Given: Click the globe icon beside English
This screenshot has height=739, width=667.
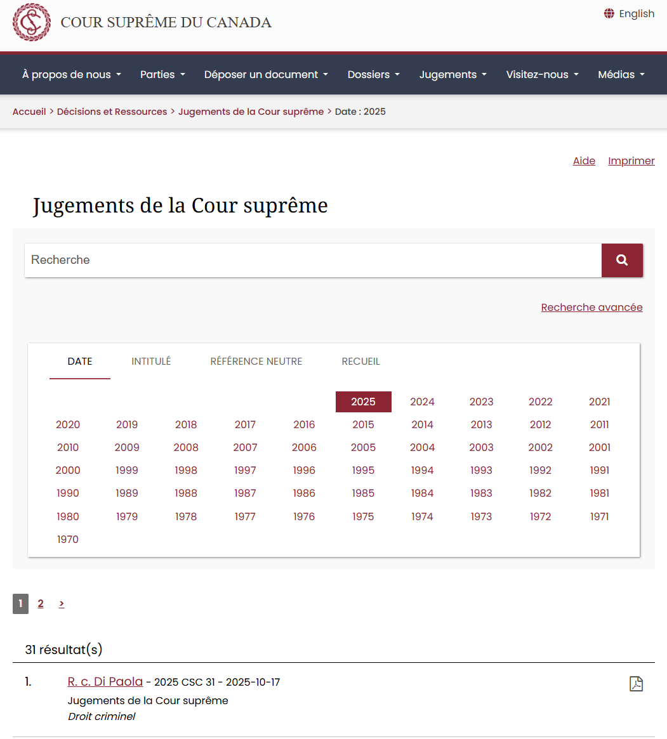Looking at the screenshot, I should click(x=609, y=13).
